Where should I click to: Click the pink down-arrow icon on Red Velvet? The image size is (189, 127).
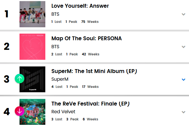click(x=20, y=111)
